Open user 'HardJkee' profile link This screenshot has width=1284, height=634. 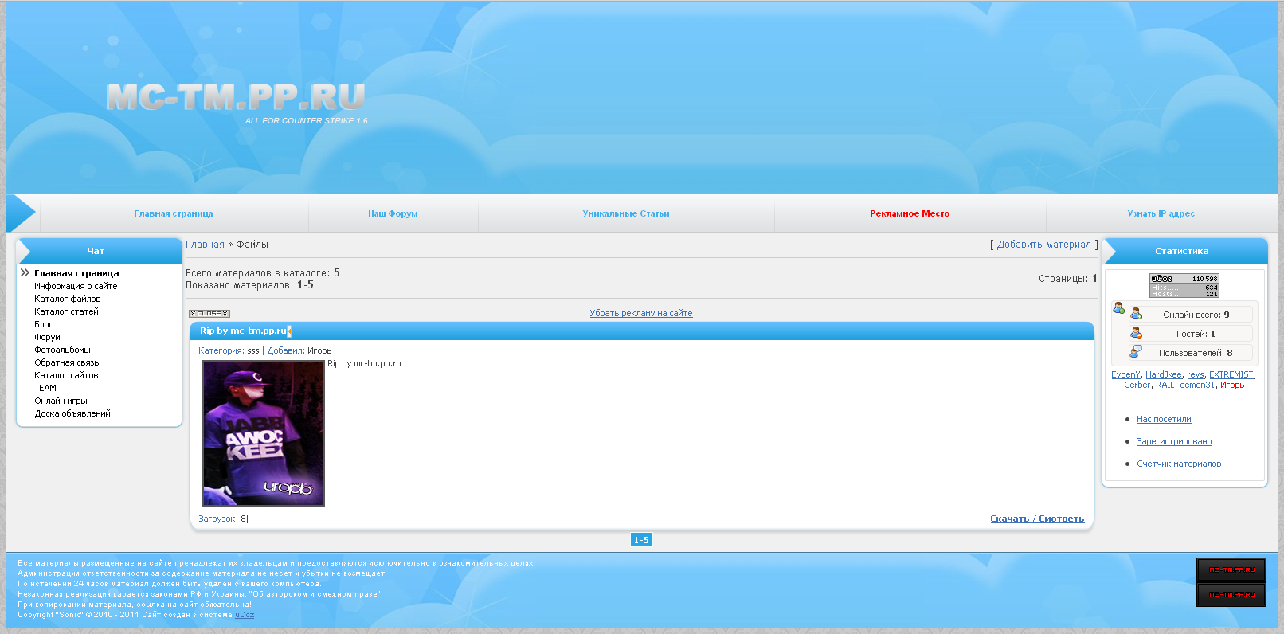pyautogui.click(x=1164, y=374)
